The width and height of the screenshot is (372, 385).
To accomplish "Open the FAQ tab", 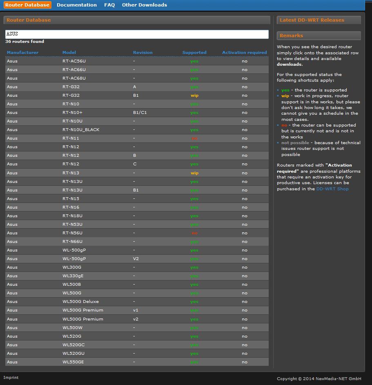I will pos(109,5).
